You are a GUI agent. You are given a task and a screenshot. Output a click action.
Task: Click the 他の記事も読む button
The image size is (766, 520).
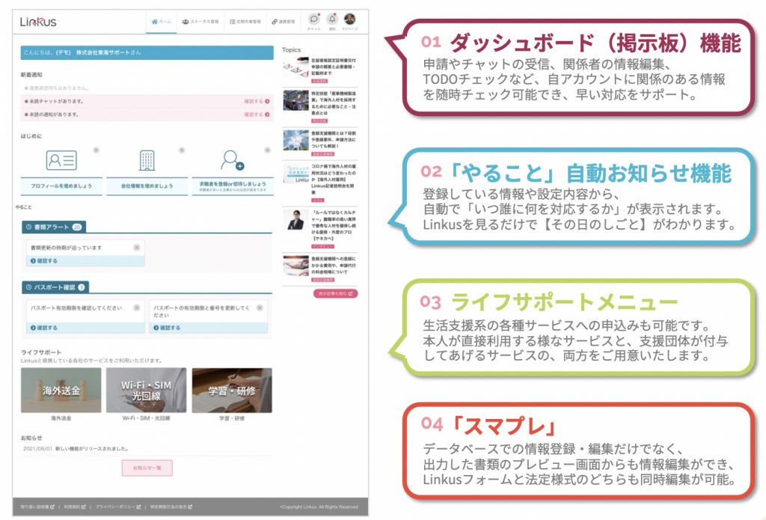tap(335, 294)
